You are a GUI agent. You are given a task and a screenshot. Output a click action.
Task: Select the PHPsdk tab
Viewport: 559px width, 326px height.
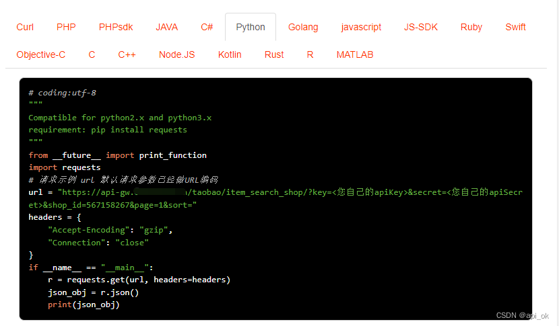pyautogui.click(x=116, y=27)
